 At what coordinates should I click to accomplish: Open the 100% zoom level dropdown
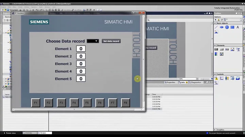tap(197, 79)
